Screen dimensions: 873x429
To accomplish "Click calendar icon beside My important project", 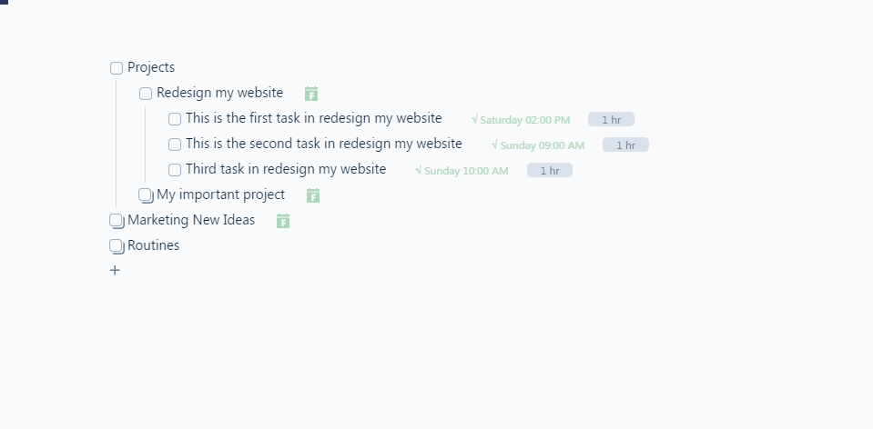I will coord(313,195).
